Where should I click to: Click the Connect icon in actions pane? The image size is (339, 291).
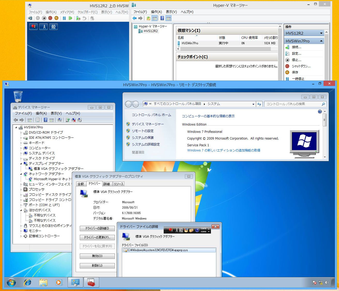tap(287, 47)
